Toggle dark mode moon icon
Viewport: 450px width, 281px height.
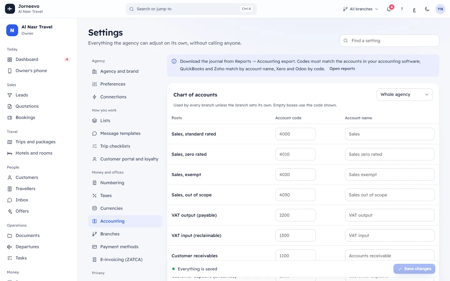(427, 9)
